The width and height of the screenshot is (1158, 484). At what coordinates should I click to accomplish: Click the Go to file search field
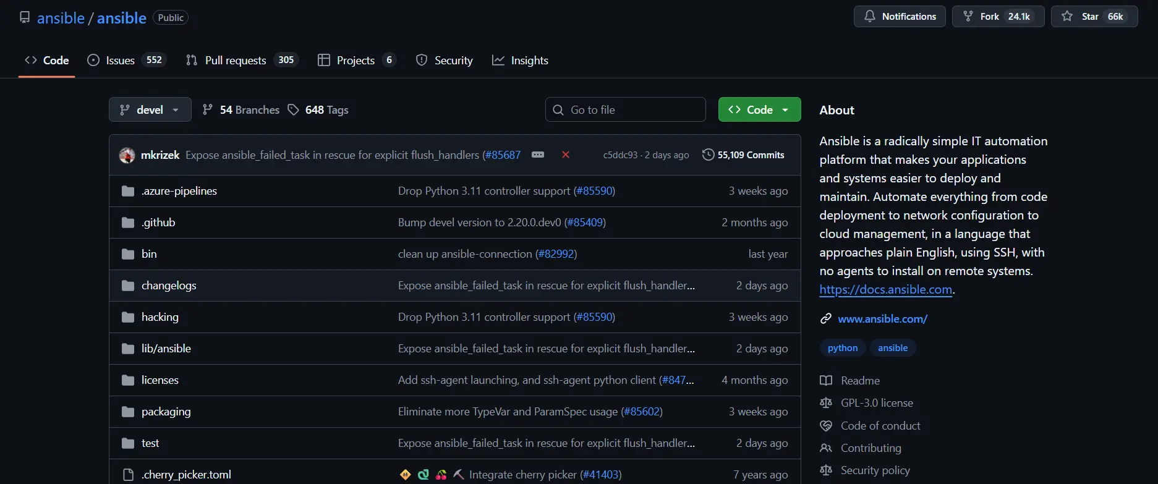625,109
